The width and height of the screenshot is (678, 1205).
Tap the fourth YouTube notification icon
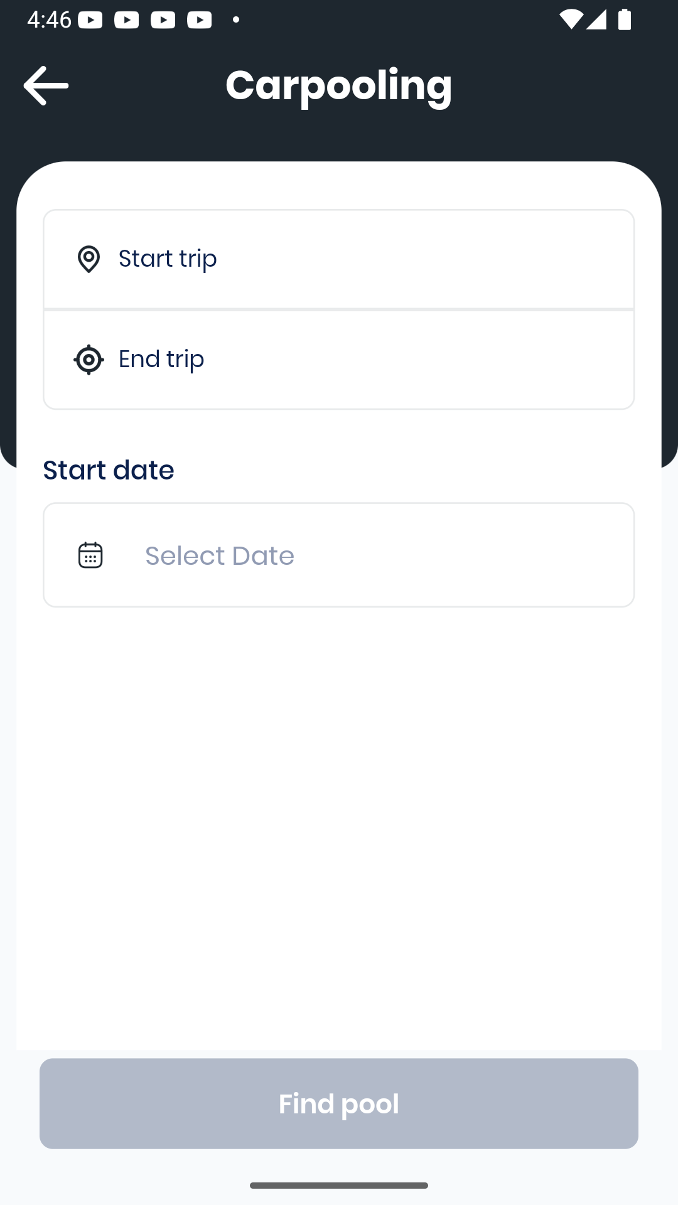coord(200,20)
